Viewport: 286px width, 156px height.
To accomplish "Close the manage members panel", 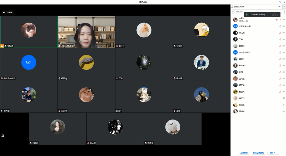I will 281,7.
